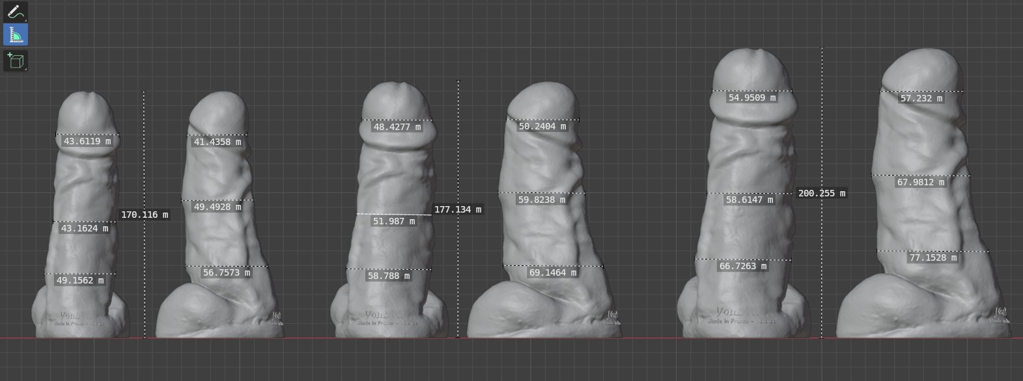Image resolution: width=1023 pixels, height=381 pixels.
Task: Activate the Measure ruler tool
Action: [15, 35]
